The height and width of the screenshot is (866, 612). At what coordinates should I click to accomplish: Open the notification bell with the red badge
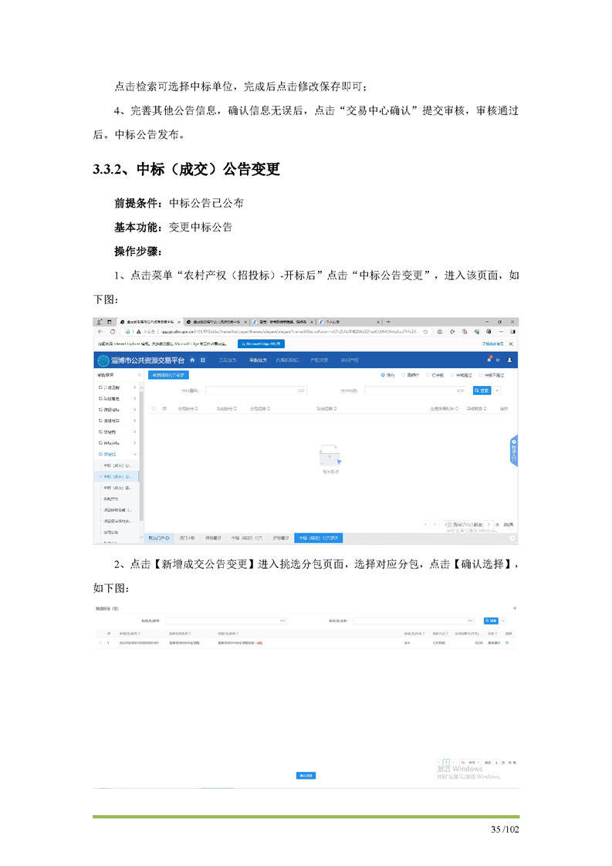(489, 360)
